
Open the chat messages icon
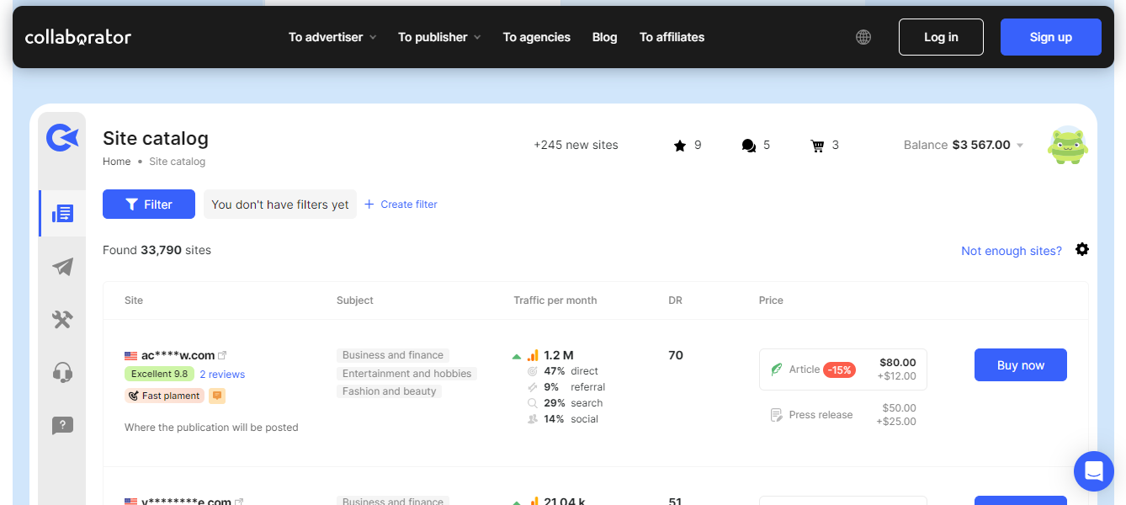[x=749, y=146]
